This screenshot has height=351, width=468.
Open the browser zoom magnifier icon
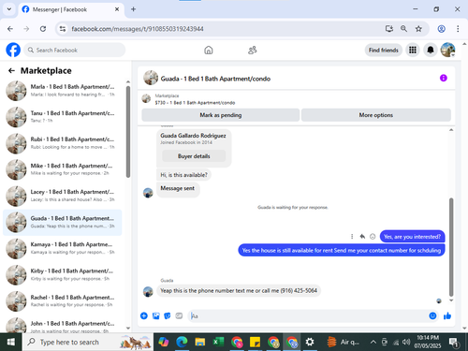click(x=403, y=29)
